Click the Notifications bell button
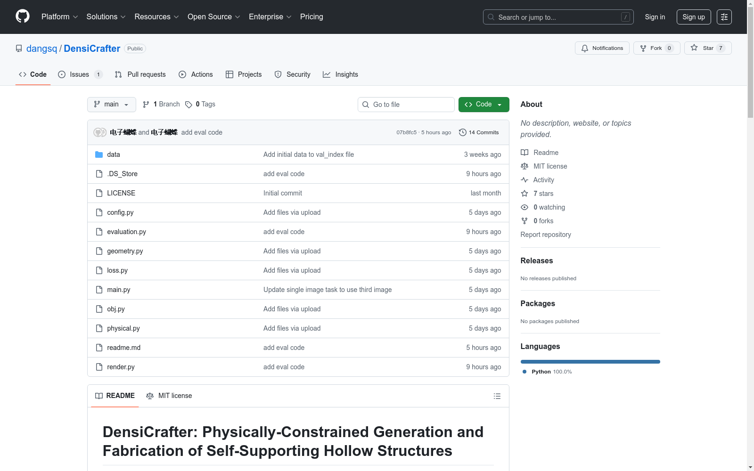Image resolution: width=754 pixels, height=471 pixels. click(602, 48)
